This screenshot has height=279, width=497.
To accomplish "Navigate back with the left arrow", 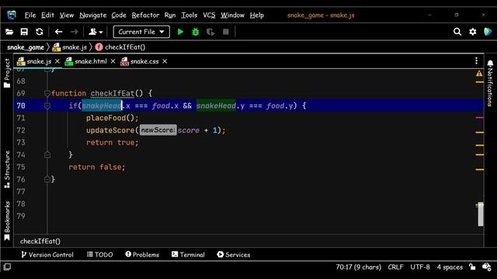I will [x=59, y=32].
